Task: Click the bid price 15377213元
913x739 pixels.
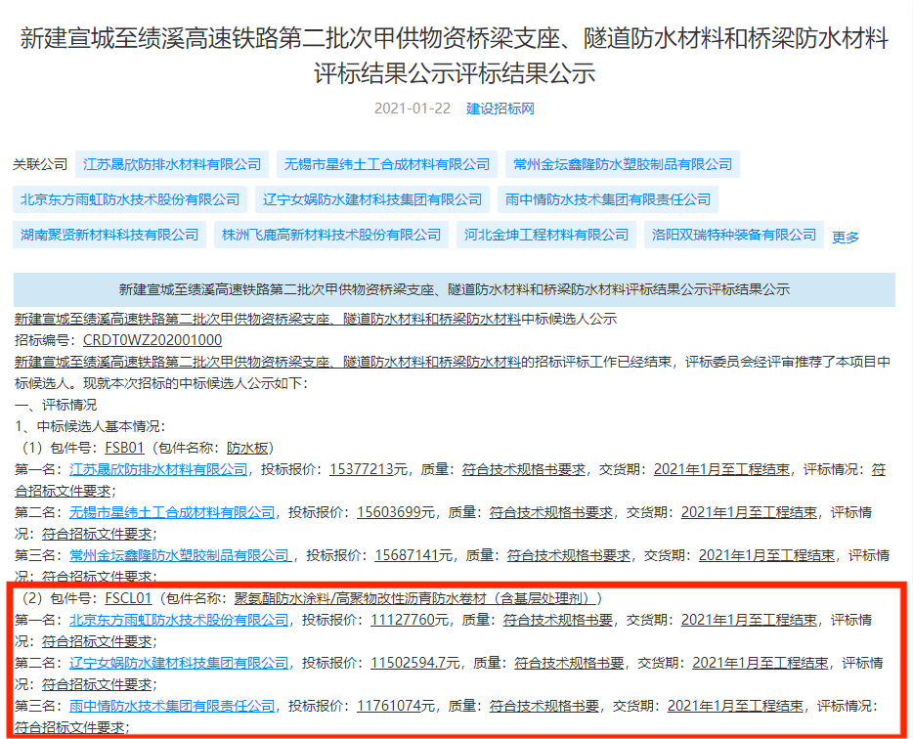Action: click(369, 469)
